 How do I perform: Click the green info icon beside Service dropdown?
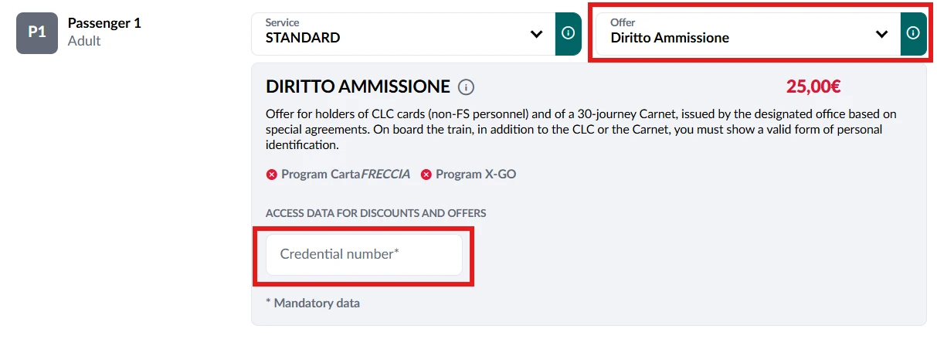pyautogui.click(x=568, y=34)
